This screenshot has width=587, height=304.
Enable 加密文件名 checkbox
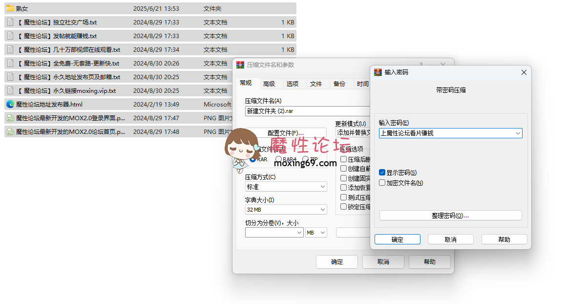click(x=382, y=183)
